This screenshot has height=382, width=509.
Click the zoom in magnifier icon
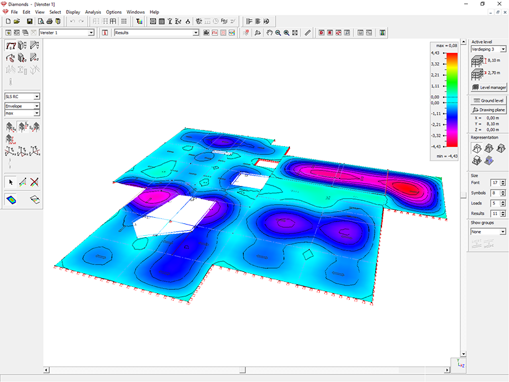pos(286,32)
